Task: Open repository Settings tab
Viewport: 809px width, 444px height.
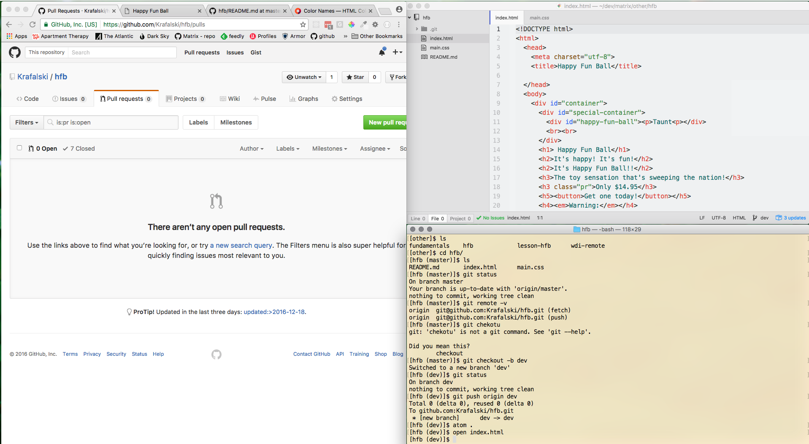Action: coord(347,99)
